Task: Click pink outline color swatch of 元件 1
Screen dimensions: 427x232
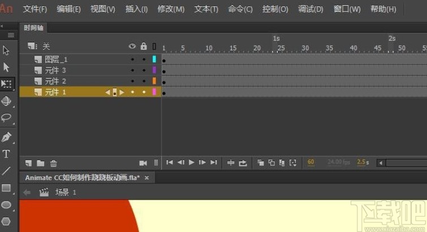Action: click(x=154, y=92)
